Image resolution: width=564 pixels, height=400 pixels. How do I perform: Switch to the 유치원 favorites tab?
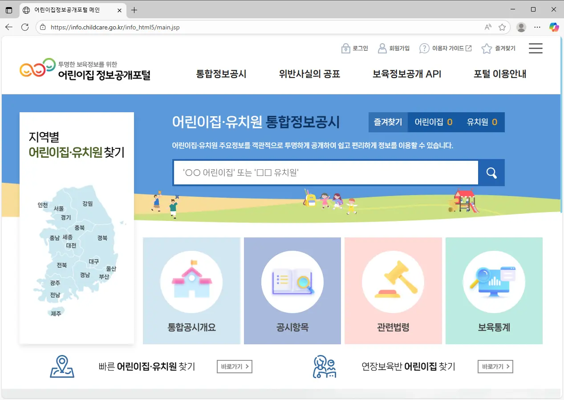482,122
